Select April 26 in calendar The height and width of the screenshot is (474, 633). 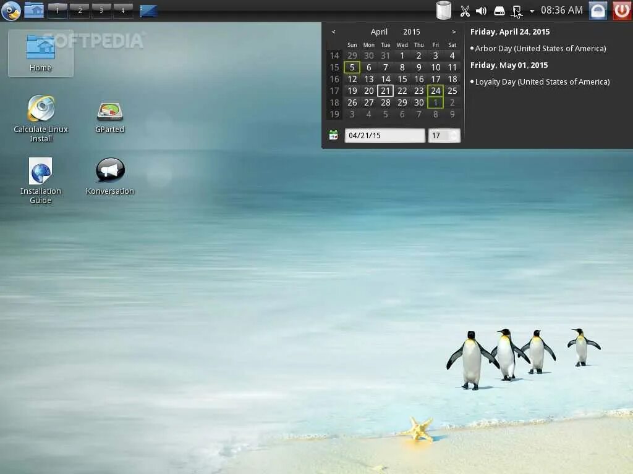pos(352,102)
